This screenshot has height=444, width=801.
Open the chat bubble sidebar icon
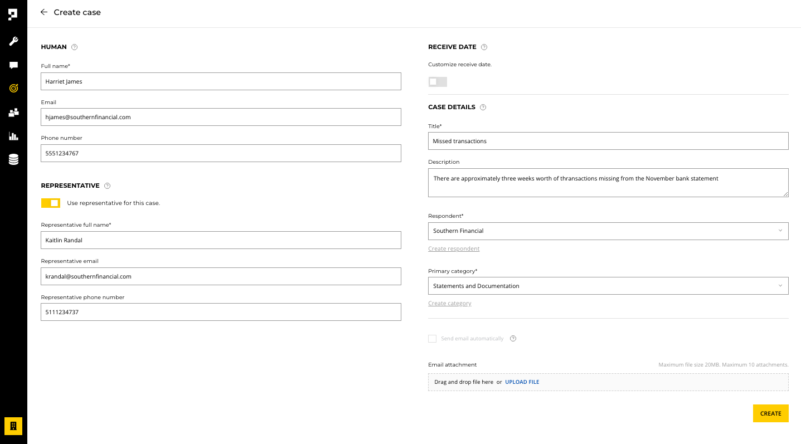[x=13, y=65]
